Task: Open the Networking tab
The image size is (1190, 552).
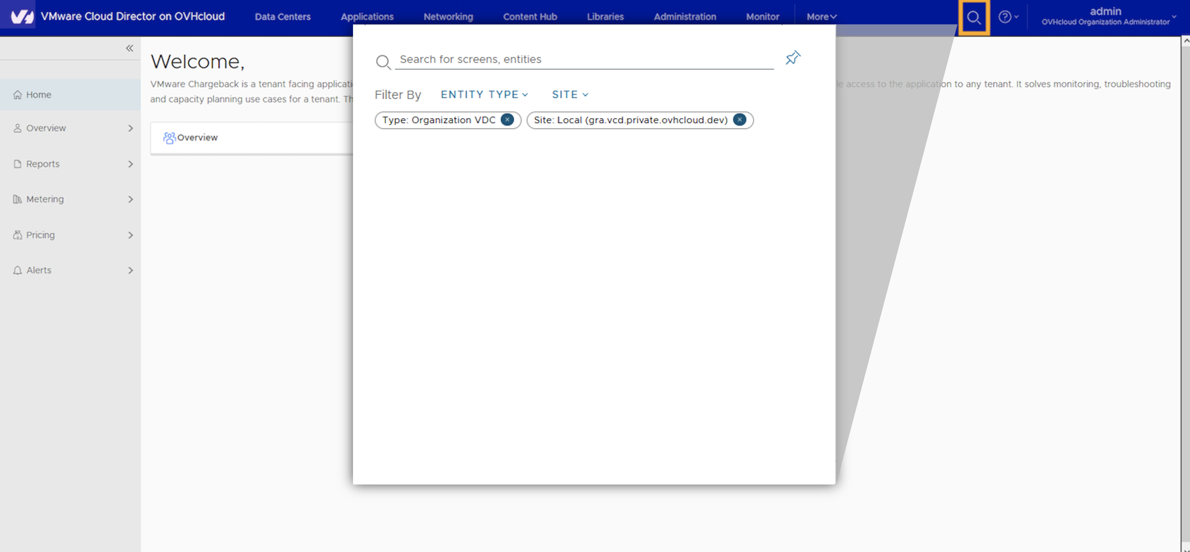Action: [448, 17]
